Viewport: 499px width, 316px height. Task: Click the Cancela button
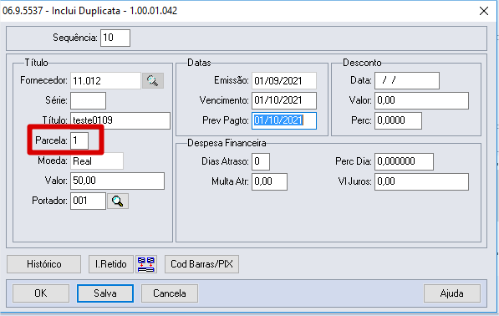click(x=170, y=293)
